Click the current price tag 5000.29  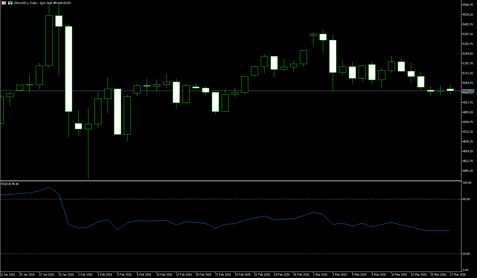[x=468, y=91]
